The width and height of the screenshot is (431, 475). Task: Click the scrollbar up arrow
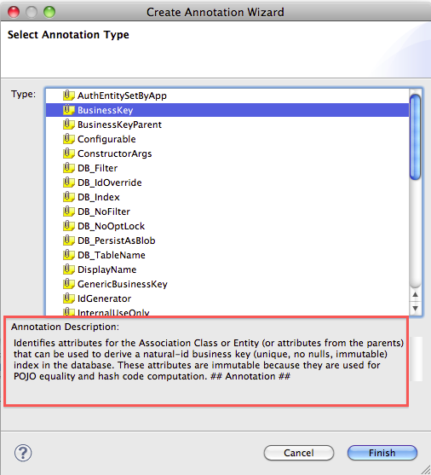(416, 294)
